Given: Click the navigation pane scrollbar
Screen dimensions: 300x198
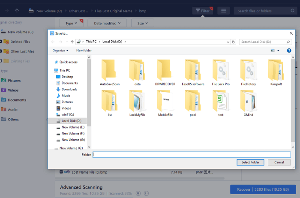Looking at the screenshot, I should [x=89, y=93].
